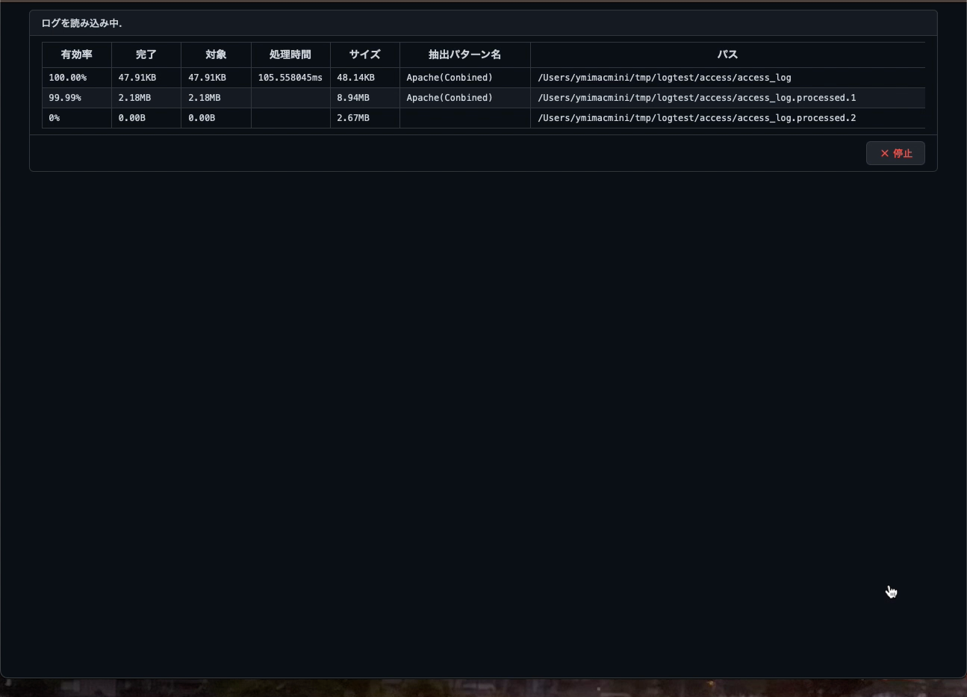Click the 処理時間 column header

pyautogui.click(x=290, y=55)
